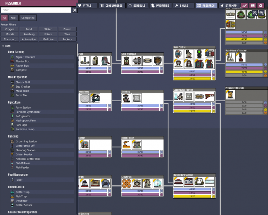268x215 pixels.
Task: Click the Research tab in top bar
Action: pyautogui.click(x=206, y=6)
